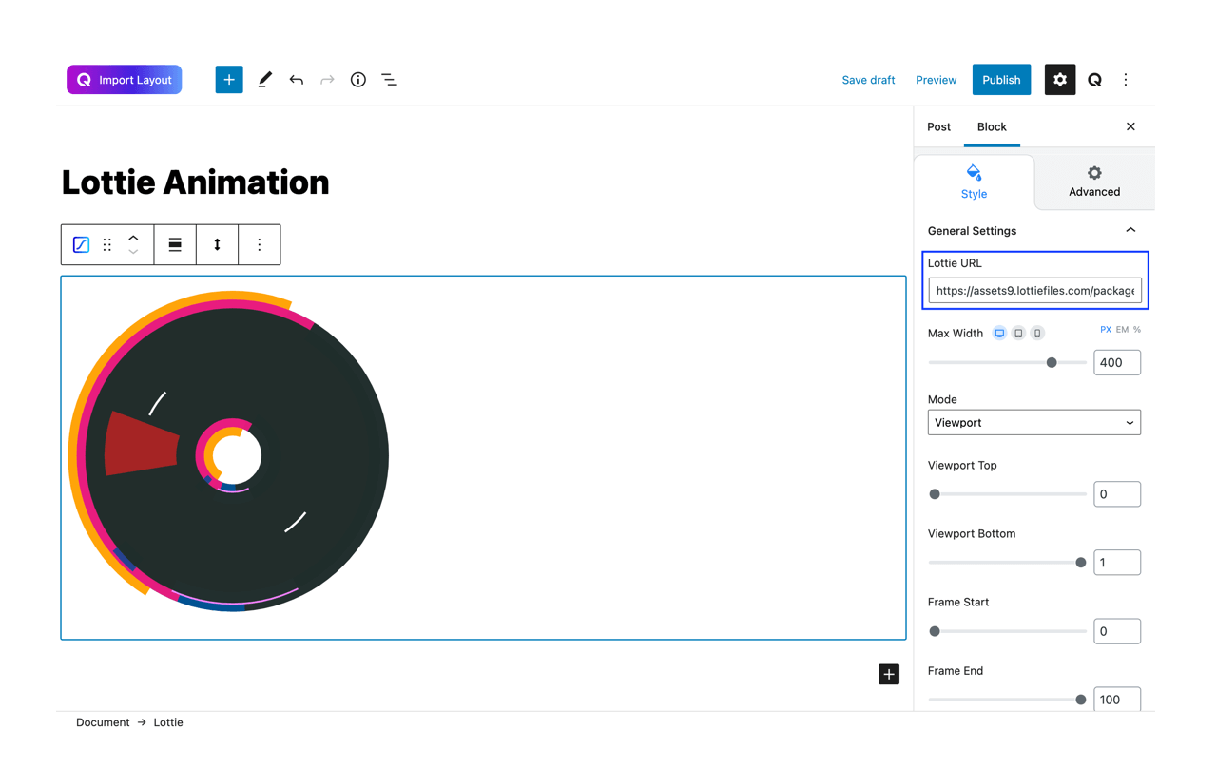This screenshot has height=768, width=1217.
Task: Click Lottie in the breadcrumb
Action: [x=168, y=722]
